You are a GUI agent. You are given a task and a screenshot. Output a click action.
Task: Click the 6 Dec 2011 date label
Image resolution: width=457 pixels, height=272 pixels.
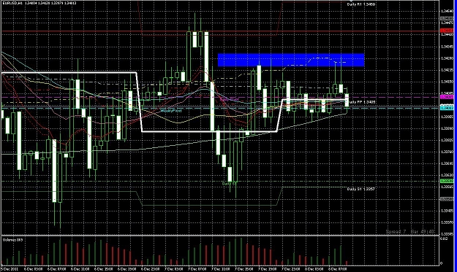(x=10, y=269)
